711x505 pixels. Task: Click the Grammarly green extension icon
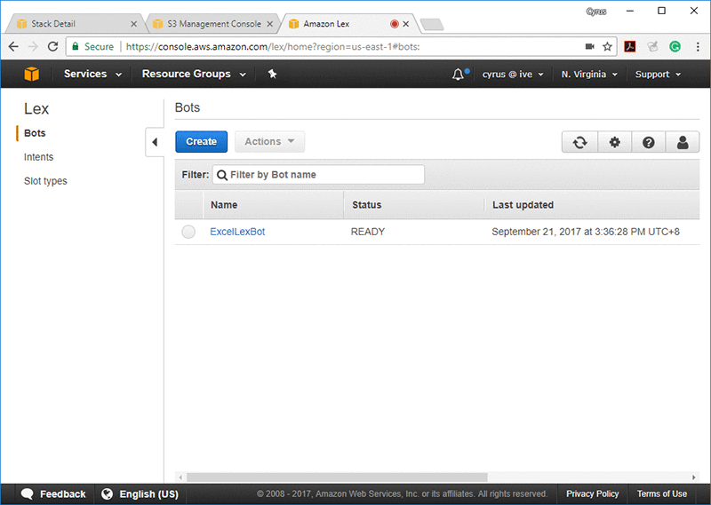point(675,46)
